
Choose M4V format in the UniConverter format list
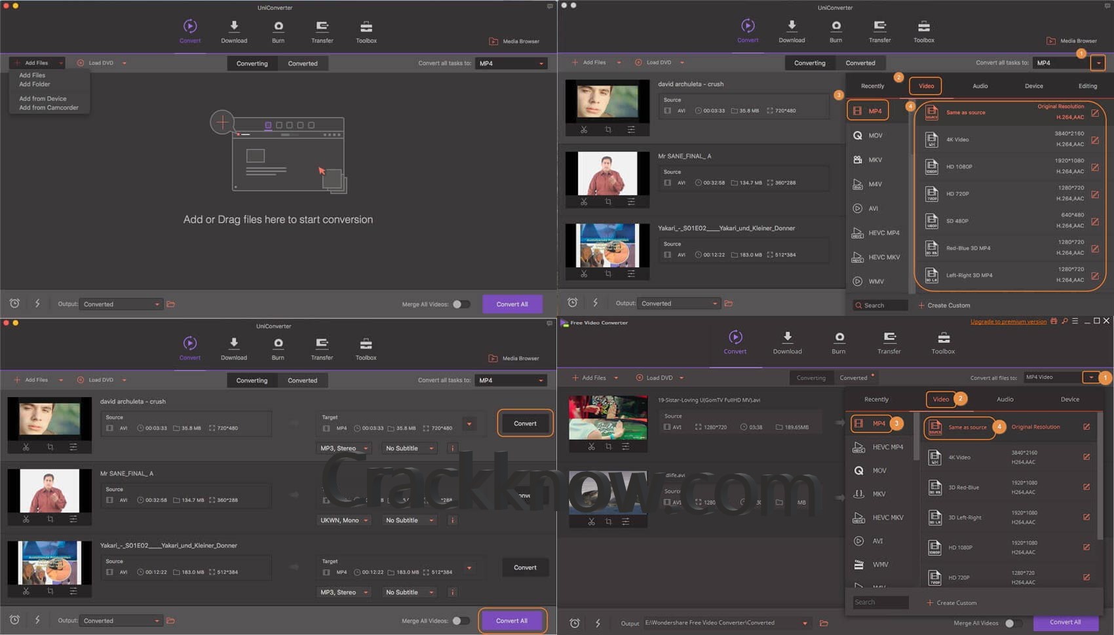click(x=875, y=184)
